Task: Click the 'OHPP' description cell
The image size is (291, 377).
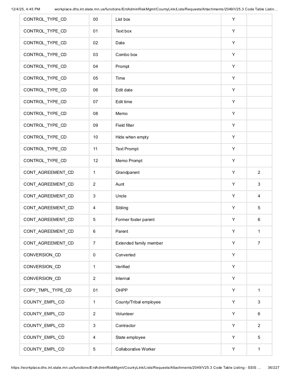Action: [166, 291]
